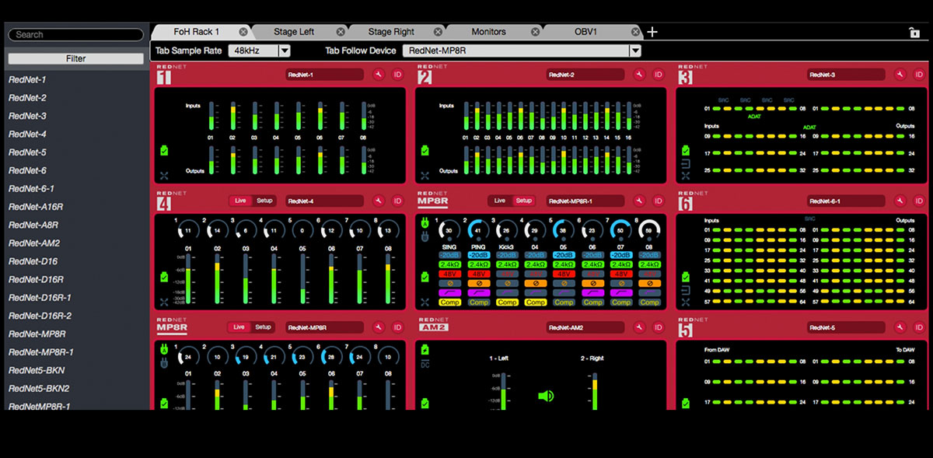The image size is (933, 458).
Task: Open settings wrench for RedNet-6-1 device
Action: point(900,201)
